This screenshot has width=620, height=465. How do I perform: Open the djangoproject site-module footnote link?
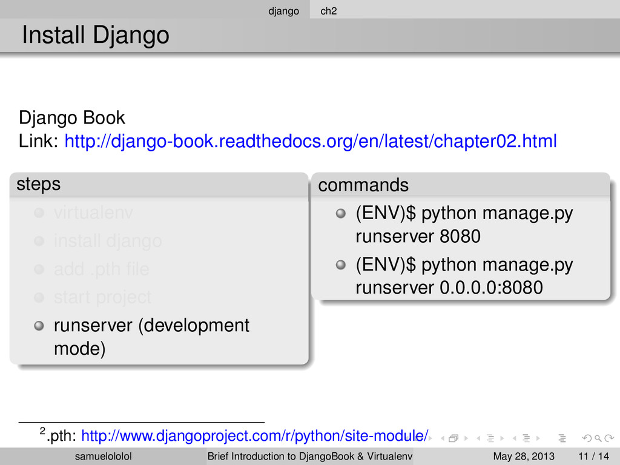255,436
